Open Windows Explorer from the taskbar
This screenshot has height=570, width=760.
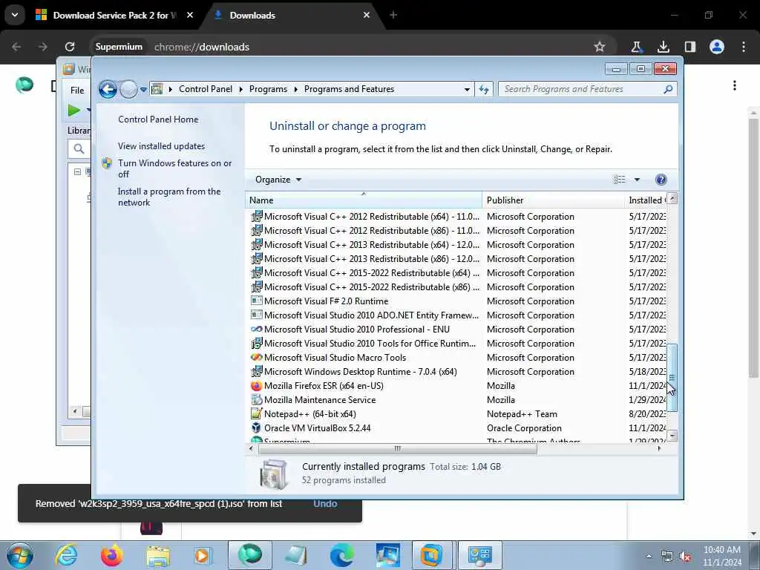coord(158,555)
